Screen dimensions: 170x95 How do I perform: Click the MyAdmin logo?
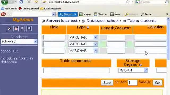23,20
